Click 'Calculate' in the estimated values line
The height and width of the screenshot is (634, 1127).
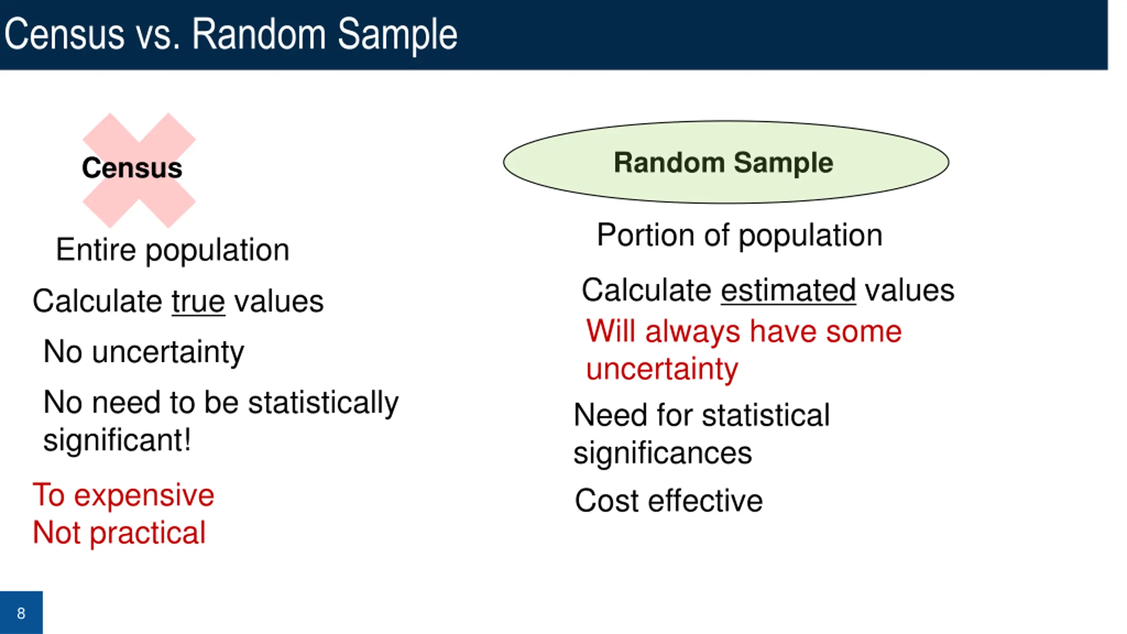click(x=646, y=290)
